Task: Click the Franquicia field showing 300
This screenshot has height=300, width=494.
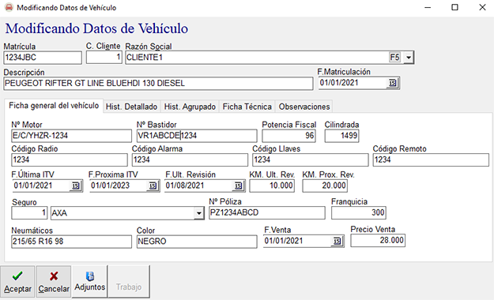Action: (359, 213)
